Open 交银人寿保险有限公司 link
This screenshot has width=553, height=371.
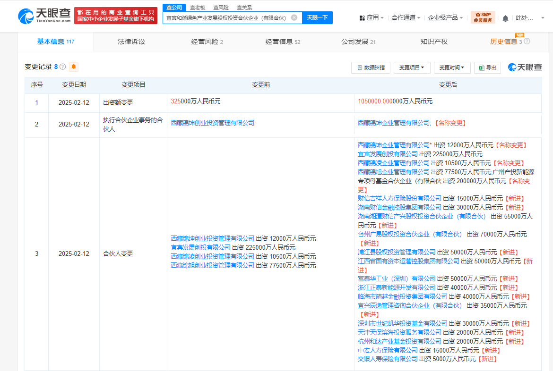388,359
